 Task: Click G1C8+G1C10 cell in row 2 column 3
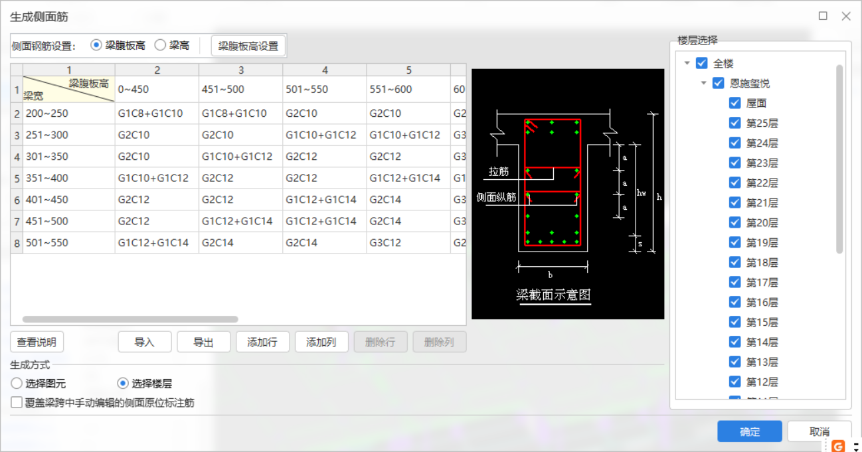click(241, 113)
